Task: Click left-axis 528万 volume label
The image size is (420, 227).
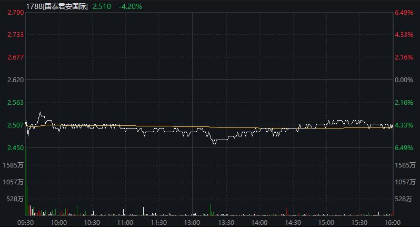Action: pyautogui.click(x=15, y=199)
